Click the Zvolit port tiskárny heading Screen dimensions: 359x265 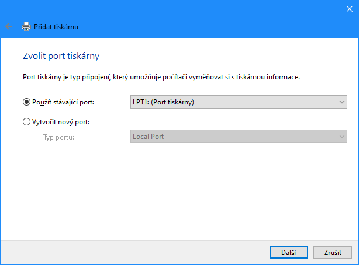[x=61, y=56]
